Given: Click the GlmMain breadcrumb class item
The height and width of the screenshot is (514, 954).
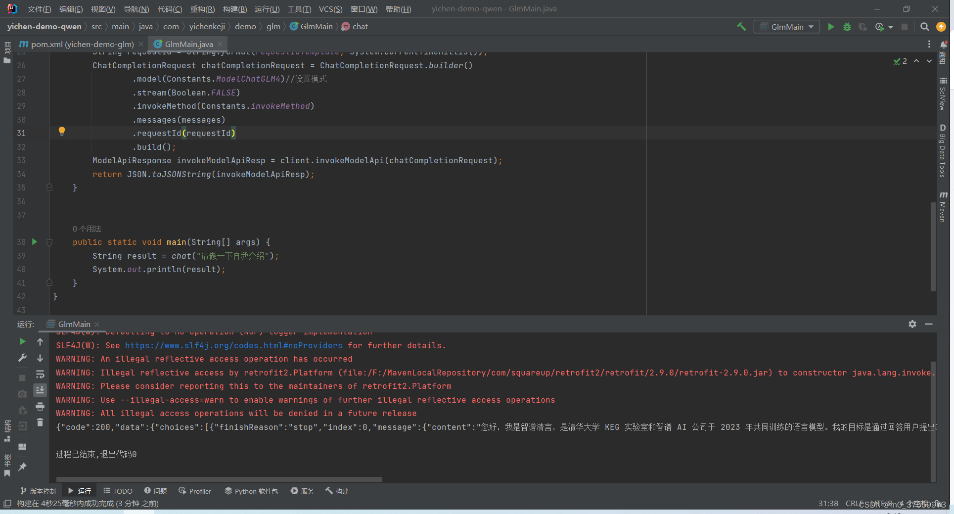Looking at the screenshot, I should click(311, 27).
